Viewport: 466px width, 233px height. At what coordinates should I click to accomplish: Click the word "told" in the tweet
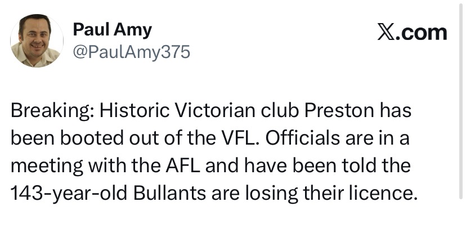(353, 165)
